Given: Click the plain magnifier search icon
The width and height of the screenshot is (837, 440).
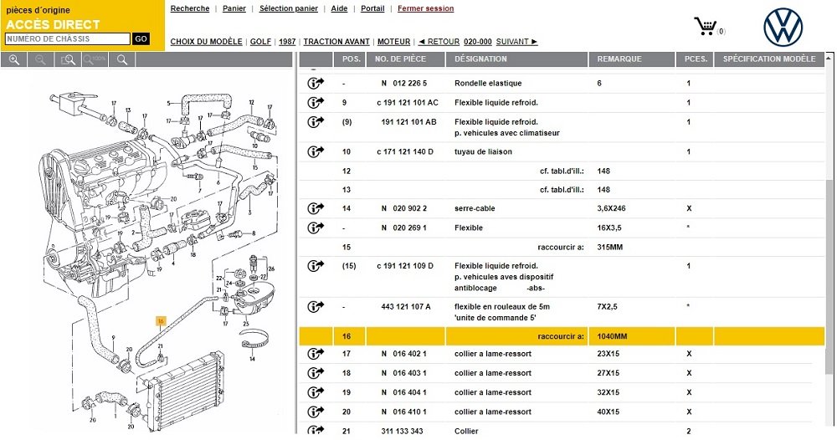Looking at the screenshot, I should [122, 59].
